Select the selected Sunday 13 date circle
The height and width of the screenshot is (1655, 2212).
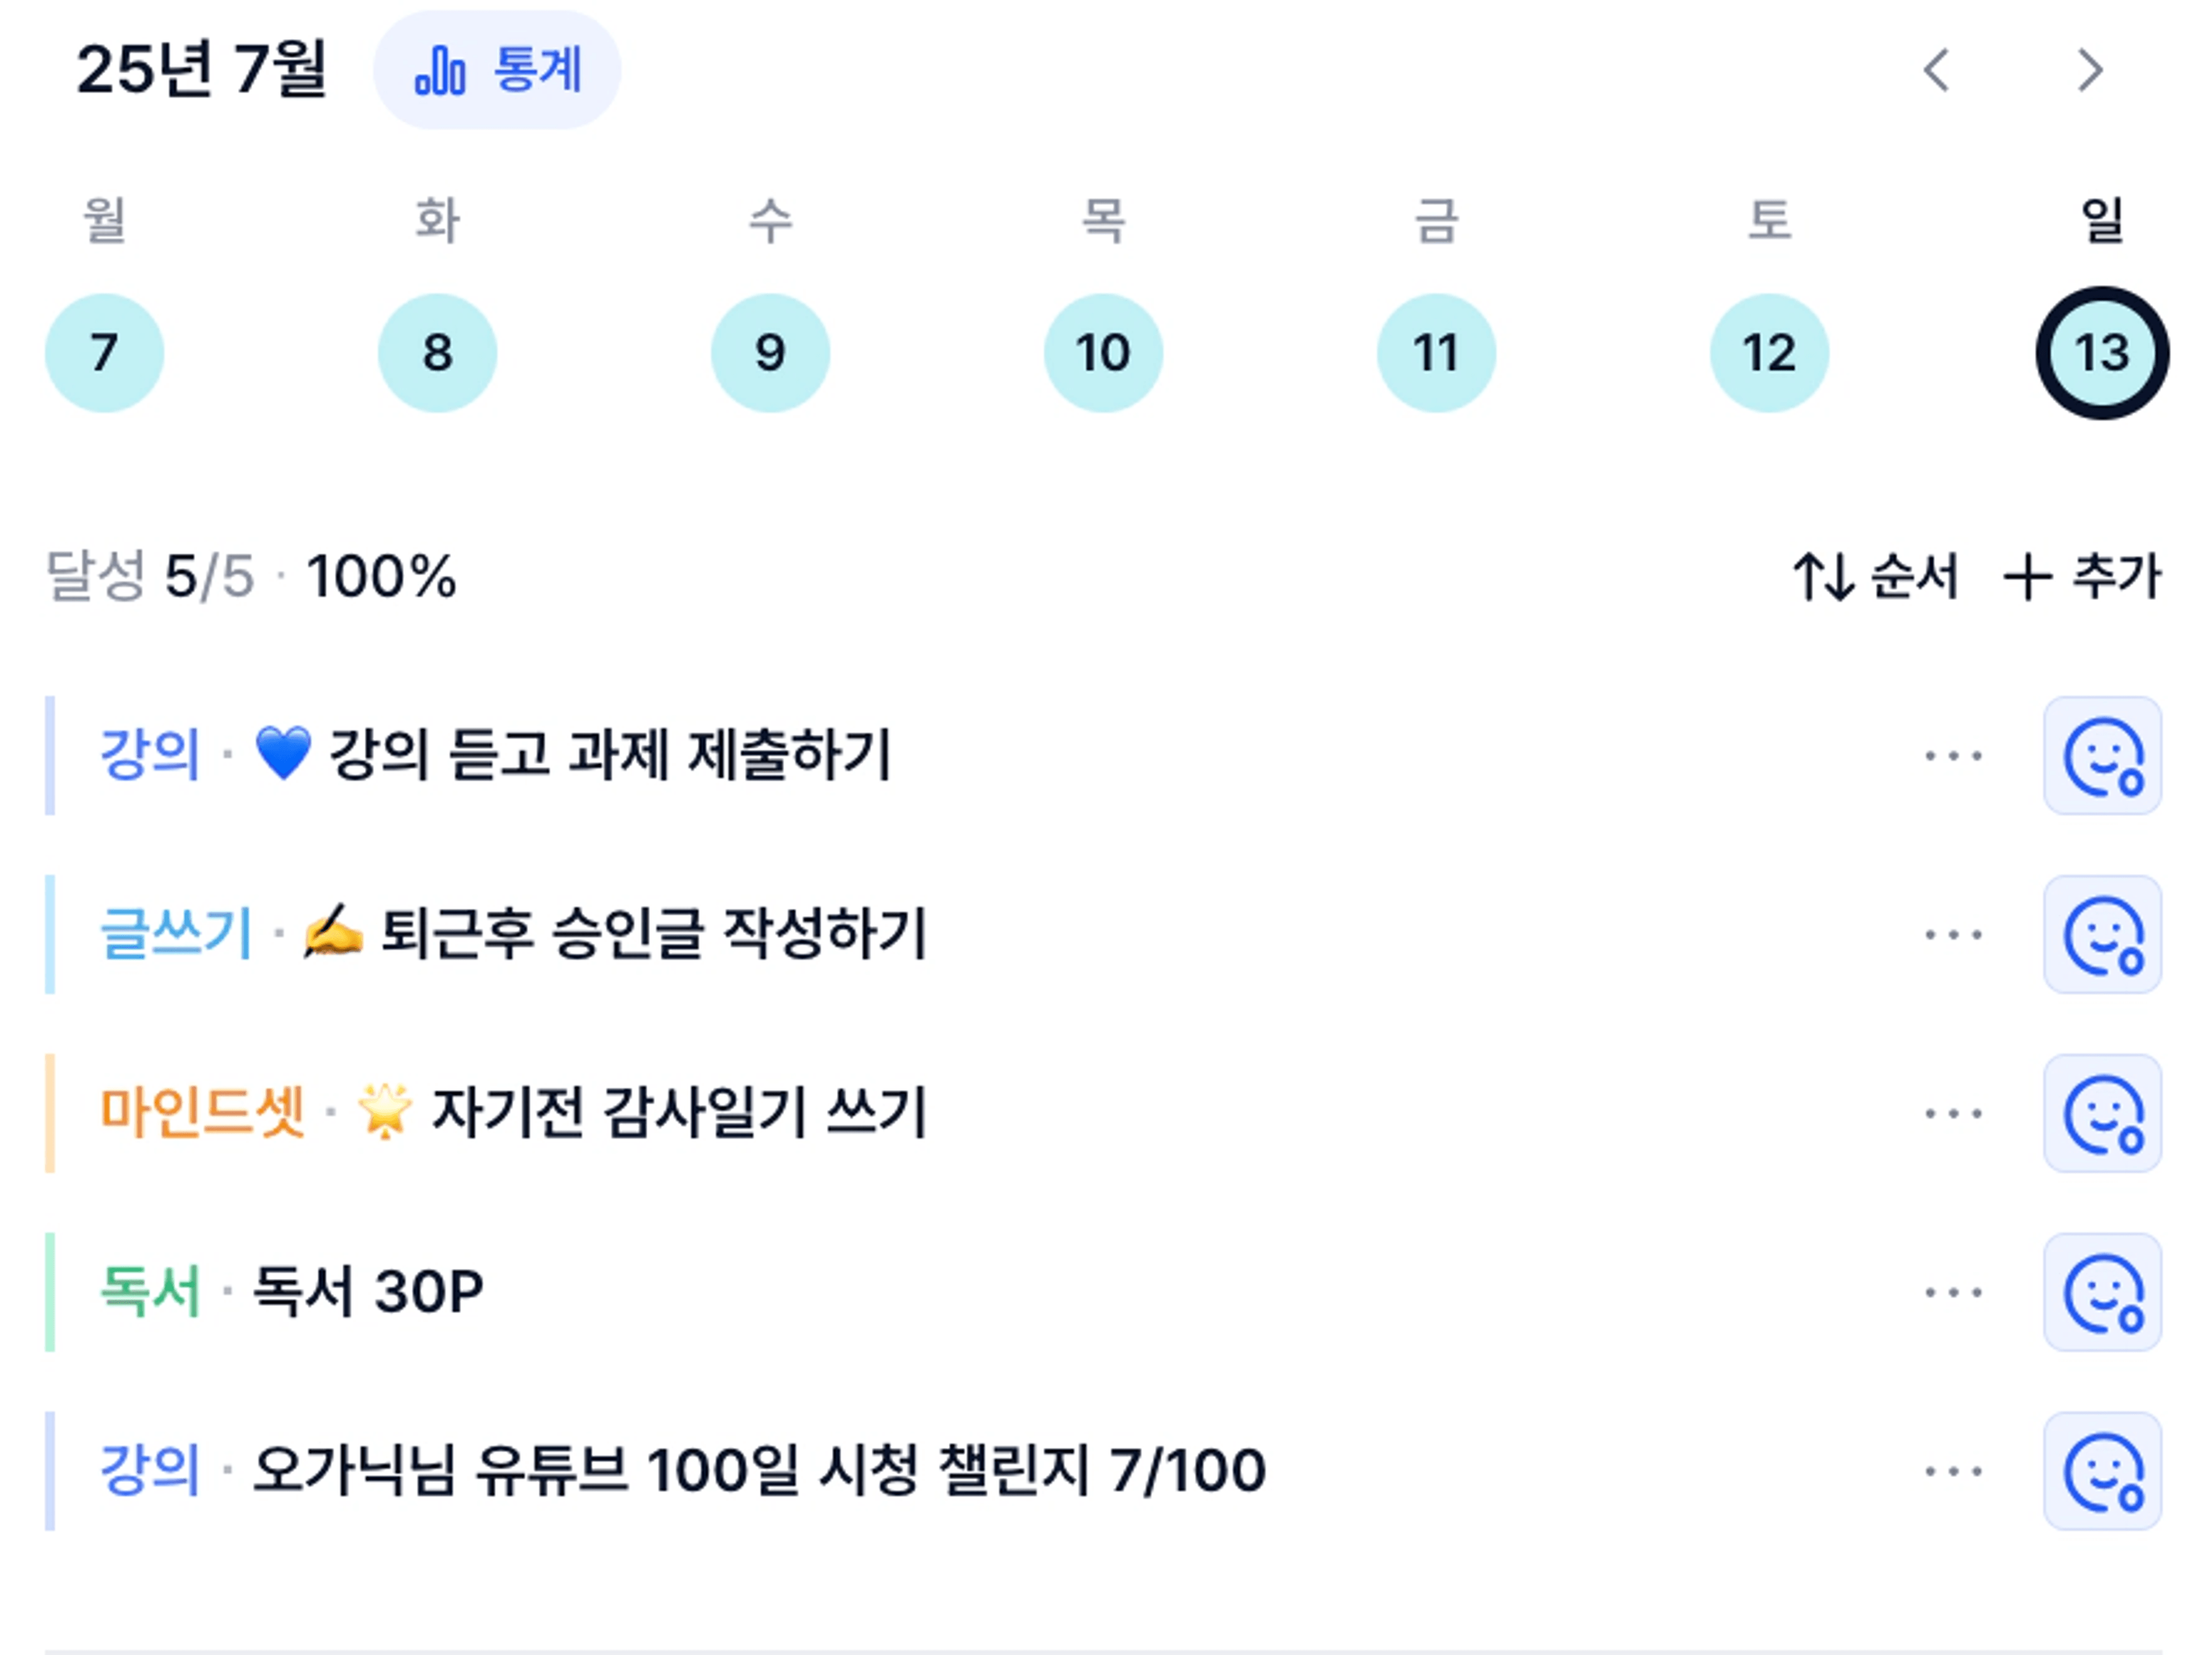[x=2102, y=353]
